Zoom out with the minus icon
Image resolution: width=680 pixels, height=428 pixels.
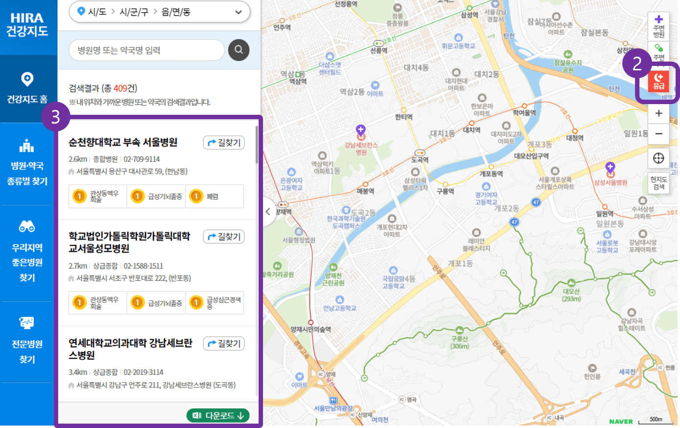(x=658, y=133)
